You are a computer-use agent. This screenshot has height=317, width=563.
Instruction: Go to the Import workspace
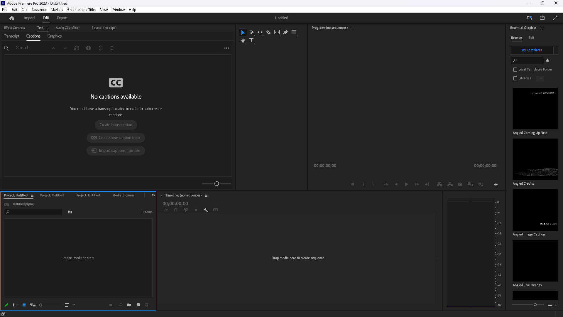point(29,18)
